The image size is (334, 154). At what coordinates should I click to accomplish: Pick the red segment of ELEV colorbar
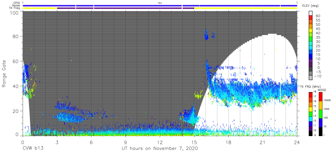click(311, 17)
